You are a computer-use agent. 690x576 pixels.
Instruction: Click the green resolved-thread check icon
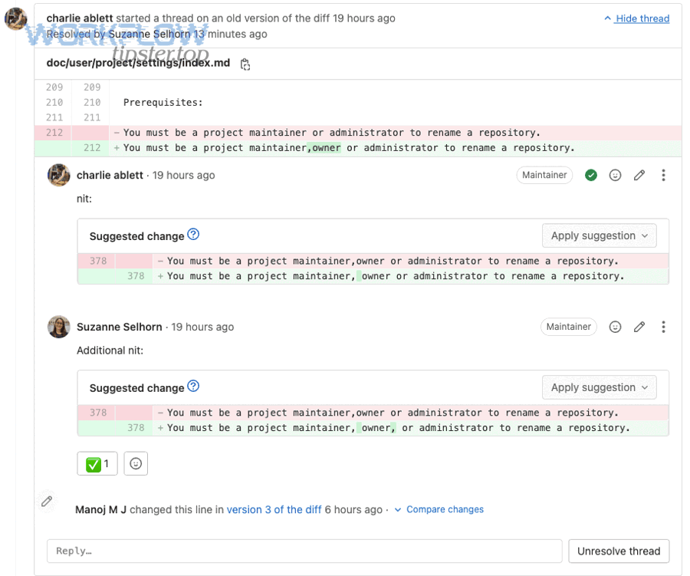(x=591, y=176)
